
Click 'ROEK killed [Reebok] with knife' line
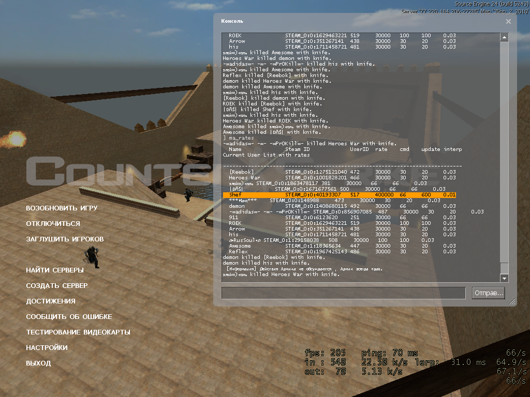272,103
